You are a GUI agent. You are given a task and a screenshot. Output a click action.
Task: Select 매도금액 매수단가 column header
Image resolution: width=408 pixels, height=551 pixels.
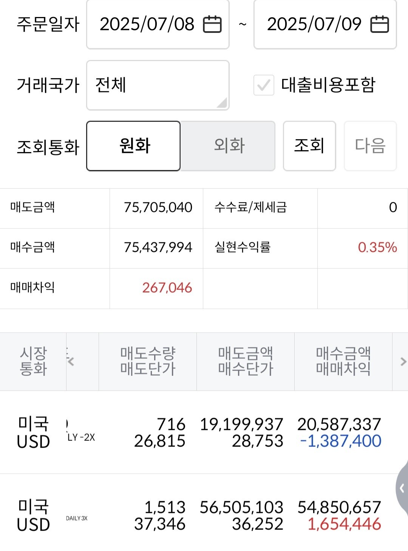[x=246, y=361]
